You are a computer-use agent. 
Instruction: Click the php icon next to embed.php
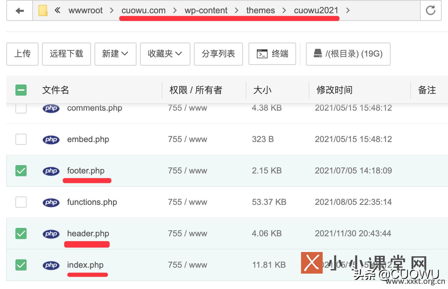[51, 139]
